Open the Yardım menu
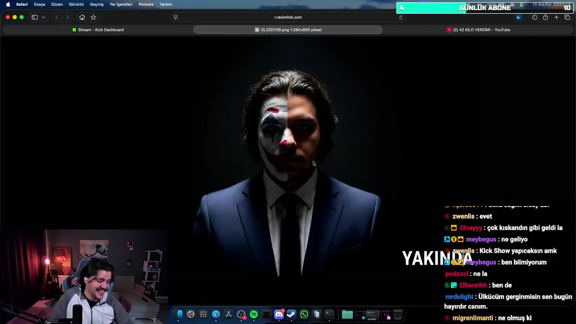Image resolution: width=576 pixels, height=324 pixels. coord(166,4)
